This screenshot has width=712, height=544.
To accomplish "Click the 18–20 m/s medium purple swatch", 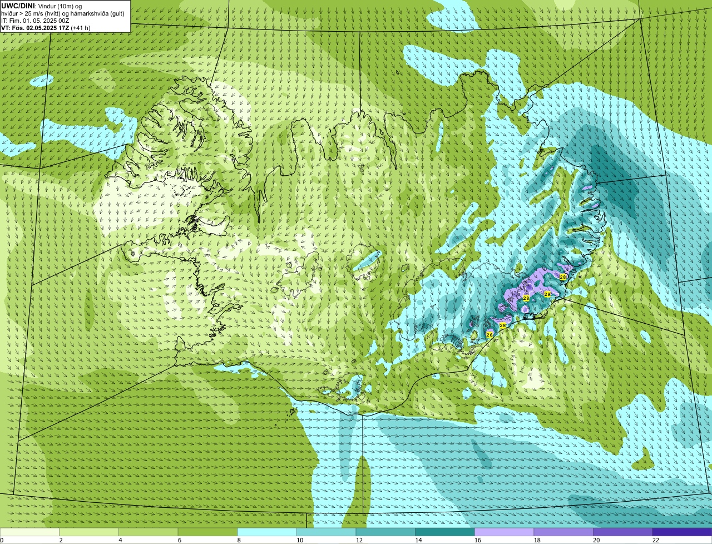I will click(x=563, y=532).
